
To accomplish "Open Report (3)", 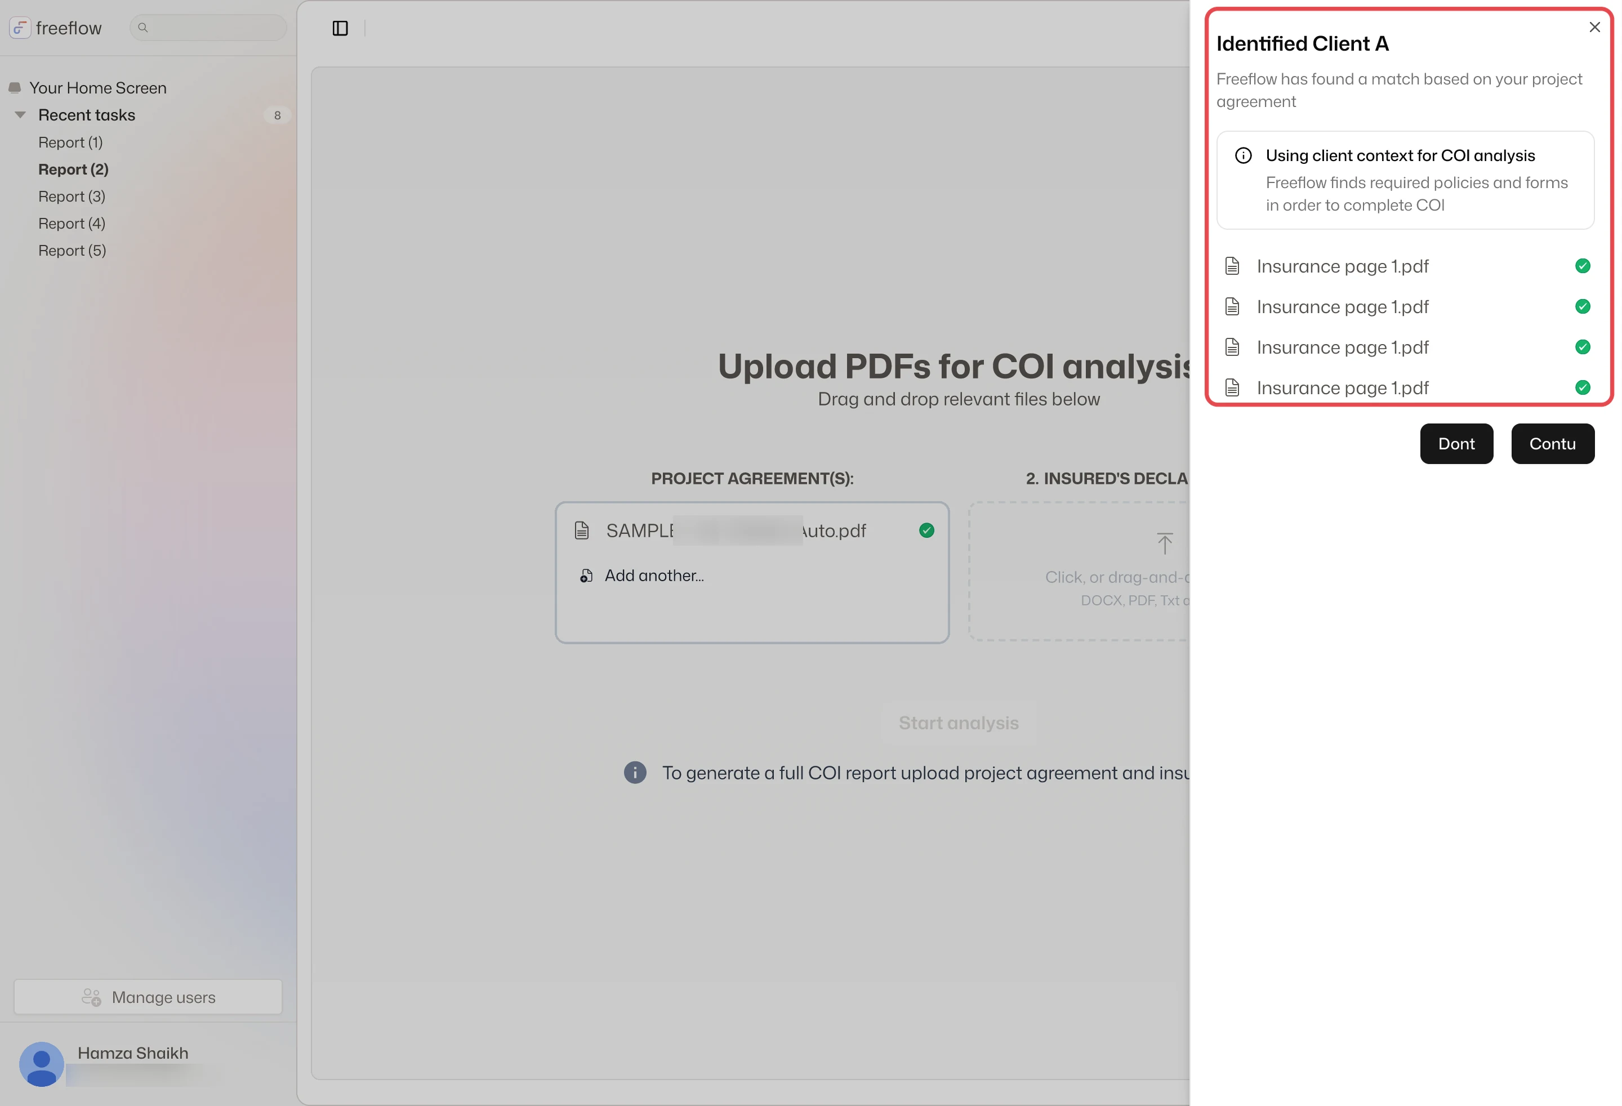I will [x=72, y=197].
